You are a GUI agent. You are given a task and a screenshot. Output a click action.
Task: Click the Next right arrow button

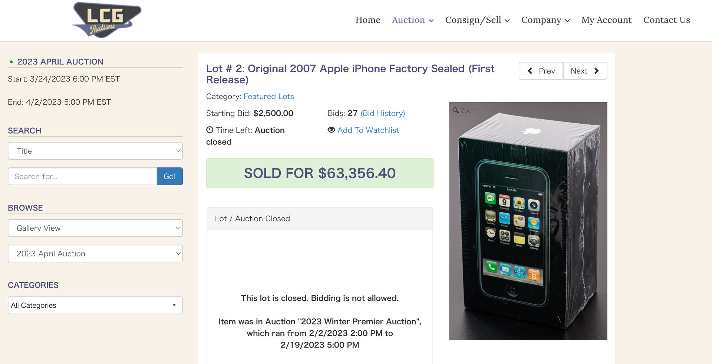(585, 71)
